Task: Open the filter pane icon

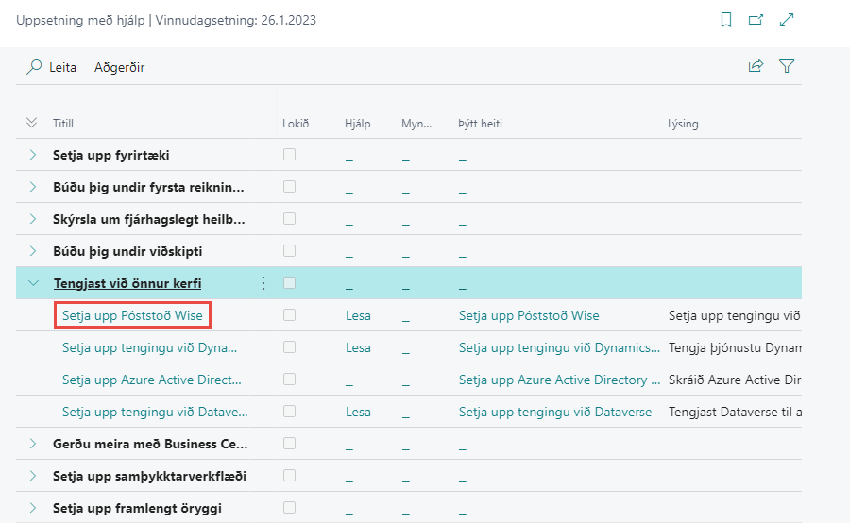Action: point(786,66)
